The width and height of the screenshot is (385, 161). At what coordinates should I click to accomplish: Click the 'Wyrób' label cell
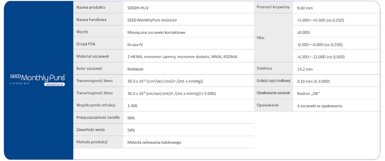tap(98, 32)
